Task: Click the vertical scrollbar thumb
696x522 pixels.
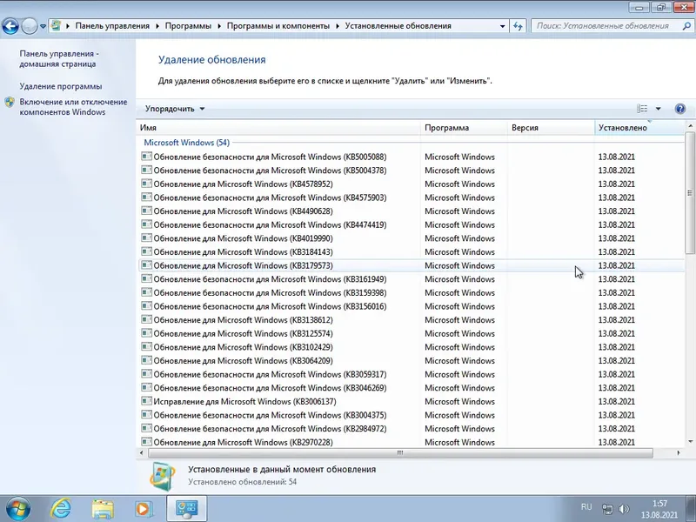Action: tap(690, 192)
